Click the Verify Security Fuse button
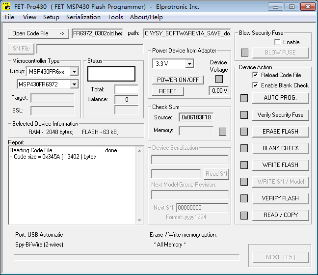This screenshot has width=318, height=275. [281, 115]
